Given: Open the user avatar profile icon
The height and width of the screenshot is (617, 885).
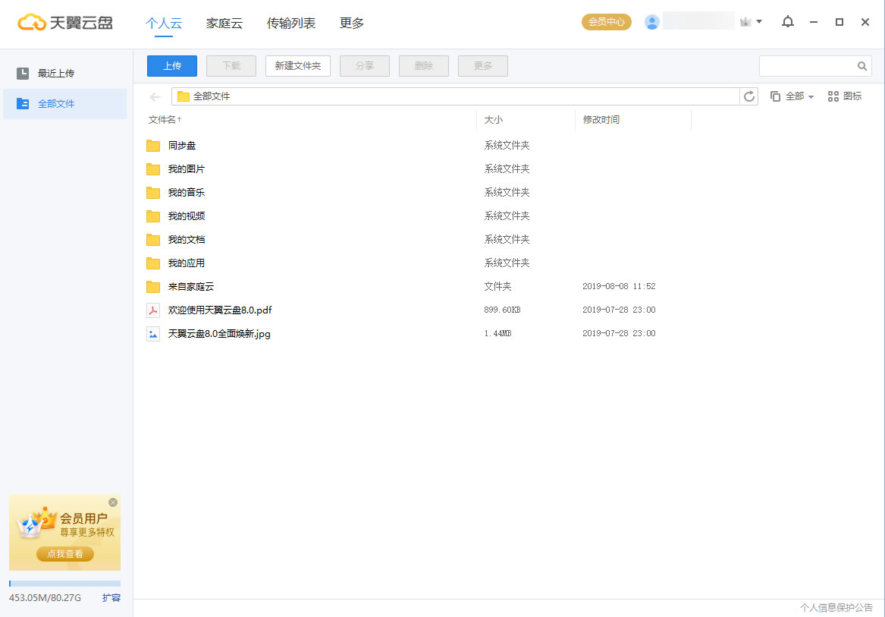Looking at the screenshot, I should point(652,21).
